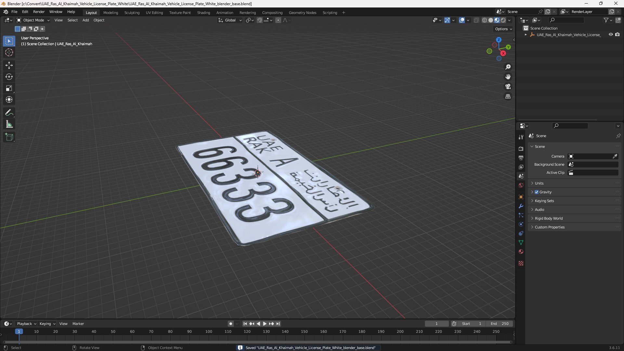Activate the Move tool
The width and height of the screenshot is (624, 351).
[x=9, y=65]
